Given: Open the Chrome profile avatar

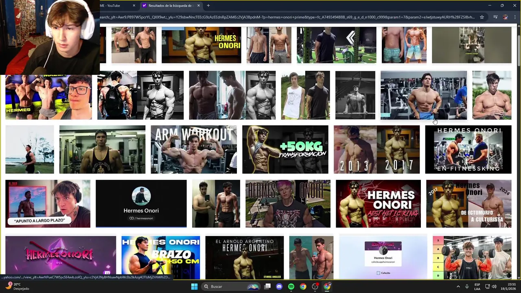Looking at the screenshot, I should (x=505, y=17).
